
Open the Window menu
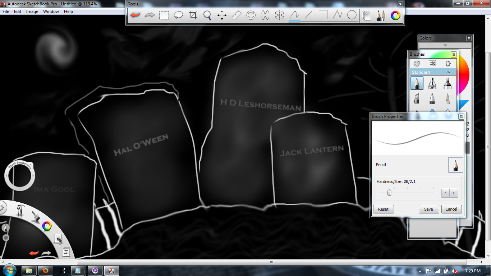point(51,11)
